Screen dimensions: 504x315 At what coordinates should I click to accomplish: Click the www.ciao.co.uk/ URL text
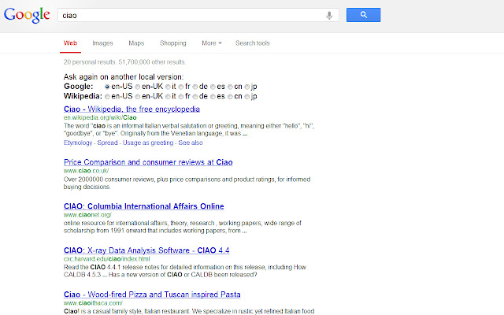86,171
